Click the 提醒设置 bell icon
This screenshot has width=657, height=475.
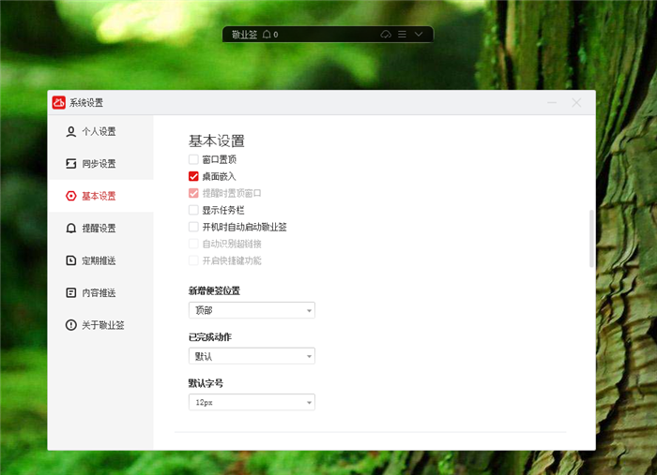pos(70,229)
